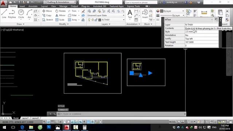The width and height of the screenshot is (233, 131).
Task: Expand the Draw panel
Action: click(x=20, y=24)
